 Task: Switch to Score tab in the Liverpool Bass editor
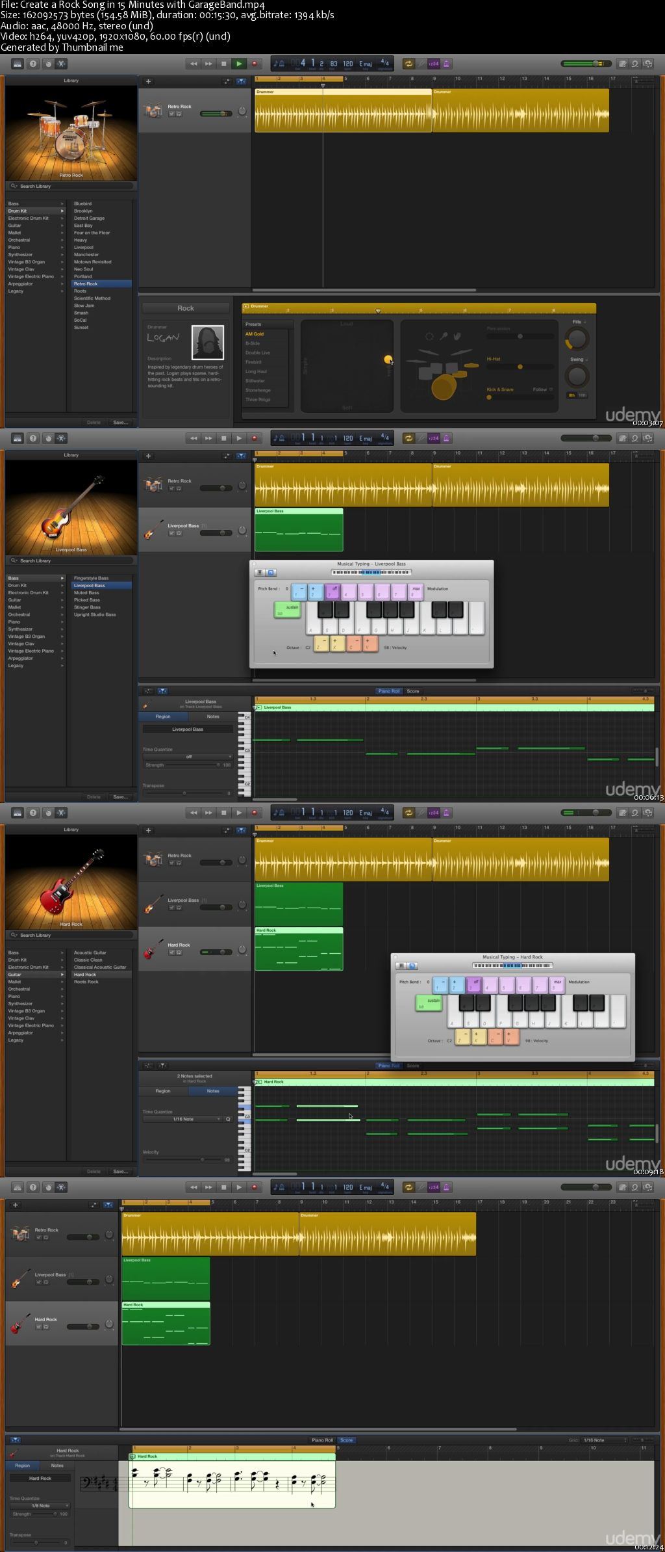(413, 691)
